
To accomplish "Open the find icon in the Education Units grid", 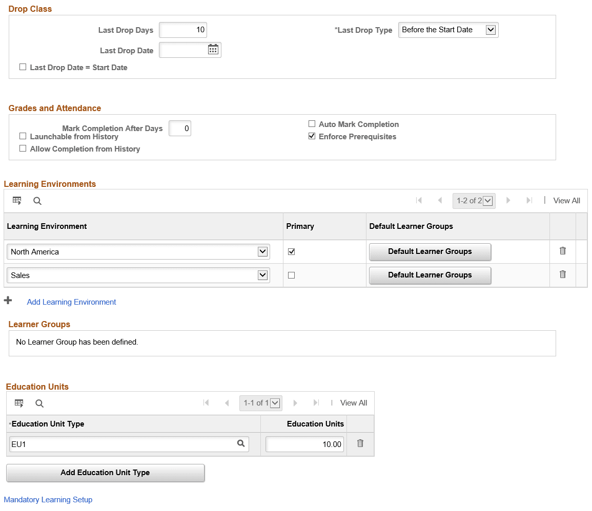I will coord(39,403).
